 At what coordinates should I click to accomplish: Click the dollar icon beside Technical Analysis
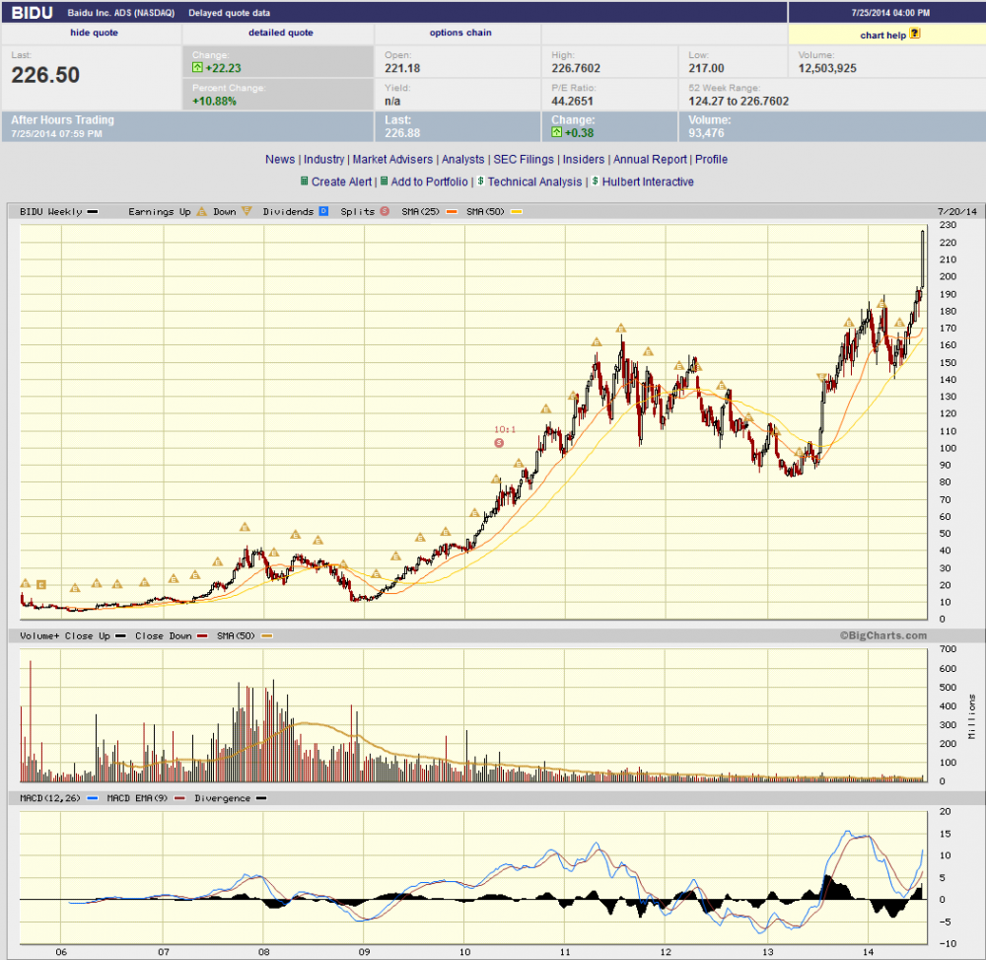click(480, 182)
